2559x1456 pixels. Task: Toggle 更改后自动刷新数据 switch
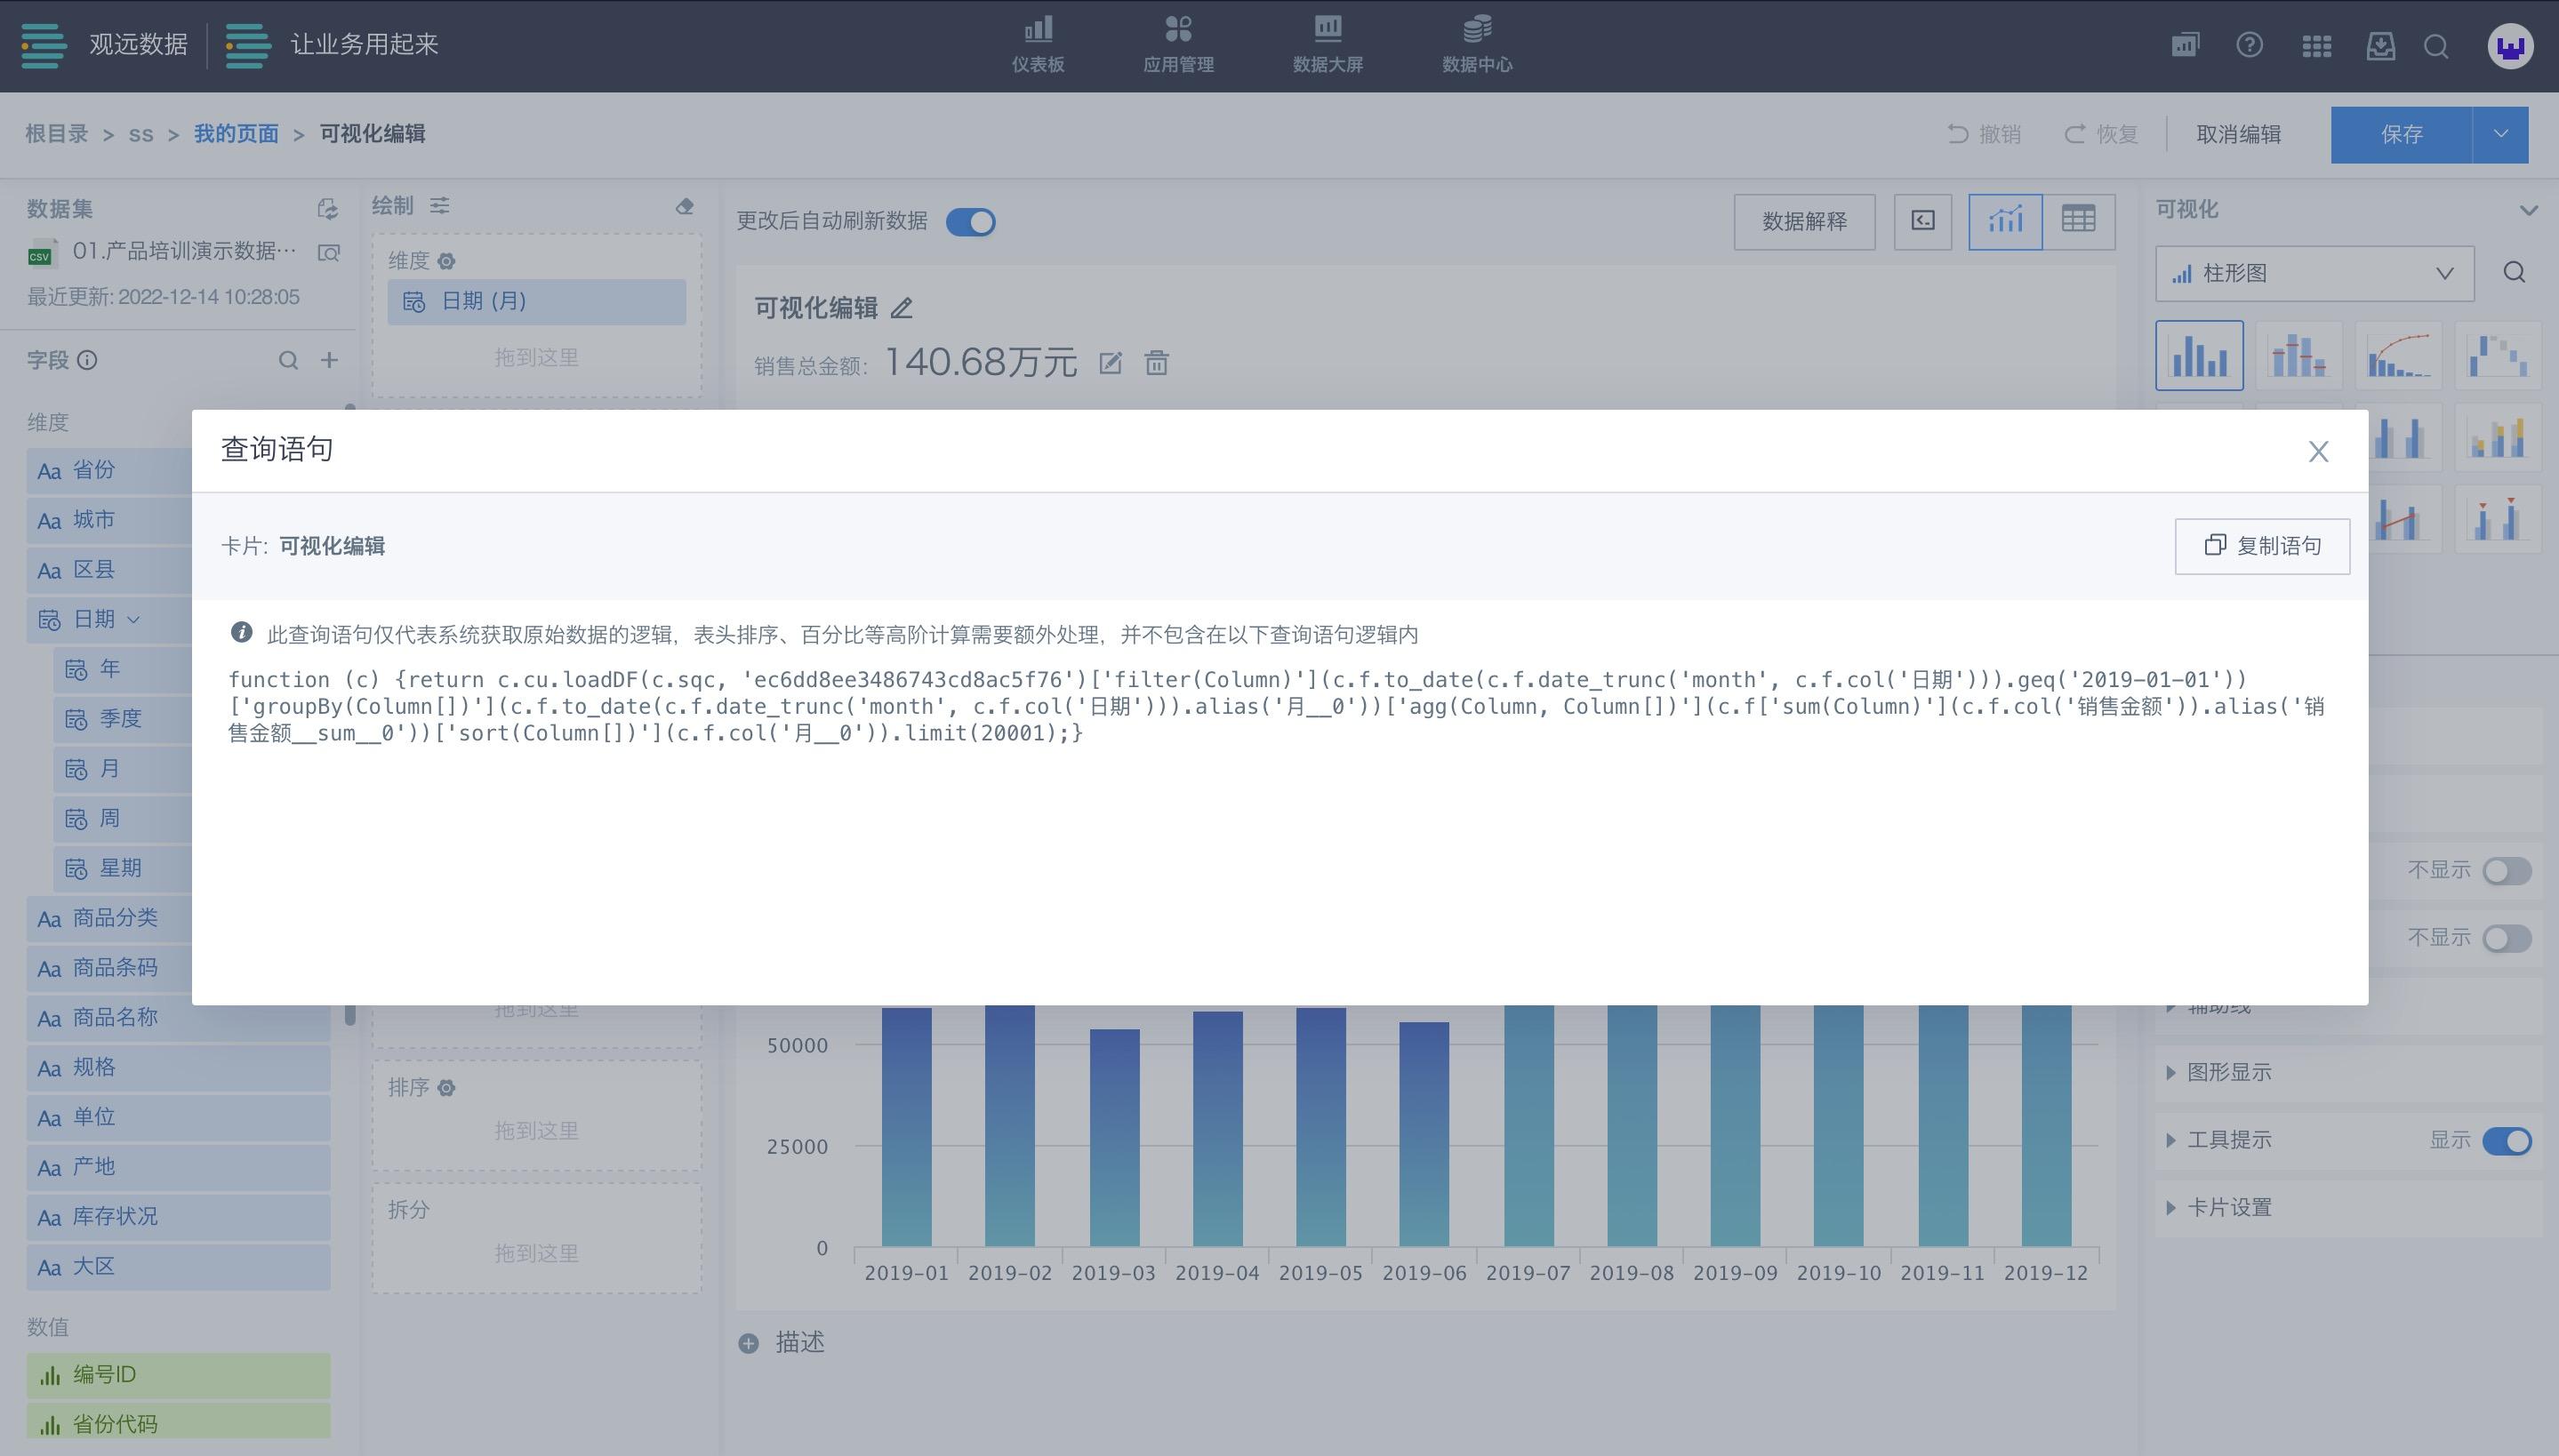coord(970,221)
